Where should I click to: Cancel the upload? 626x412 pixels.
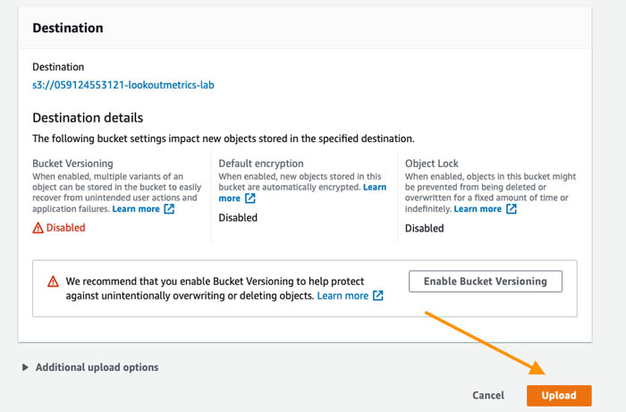(x=488, y=395)
